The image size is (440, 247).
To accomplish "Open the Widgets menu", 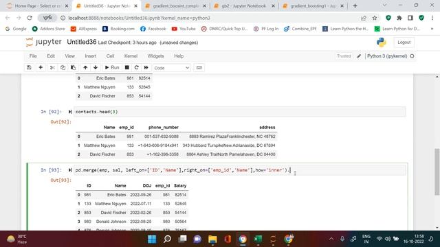I will click(155, 56).
